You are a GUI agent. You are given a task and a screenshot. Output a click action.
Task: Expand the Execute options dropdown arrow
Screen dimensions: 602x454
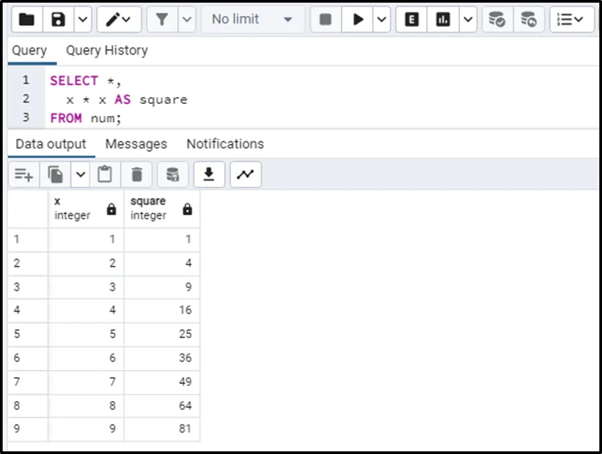tap(382, 20)
